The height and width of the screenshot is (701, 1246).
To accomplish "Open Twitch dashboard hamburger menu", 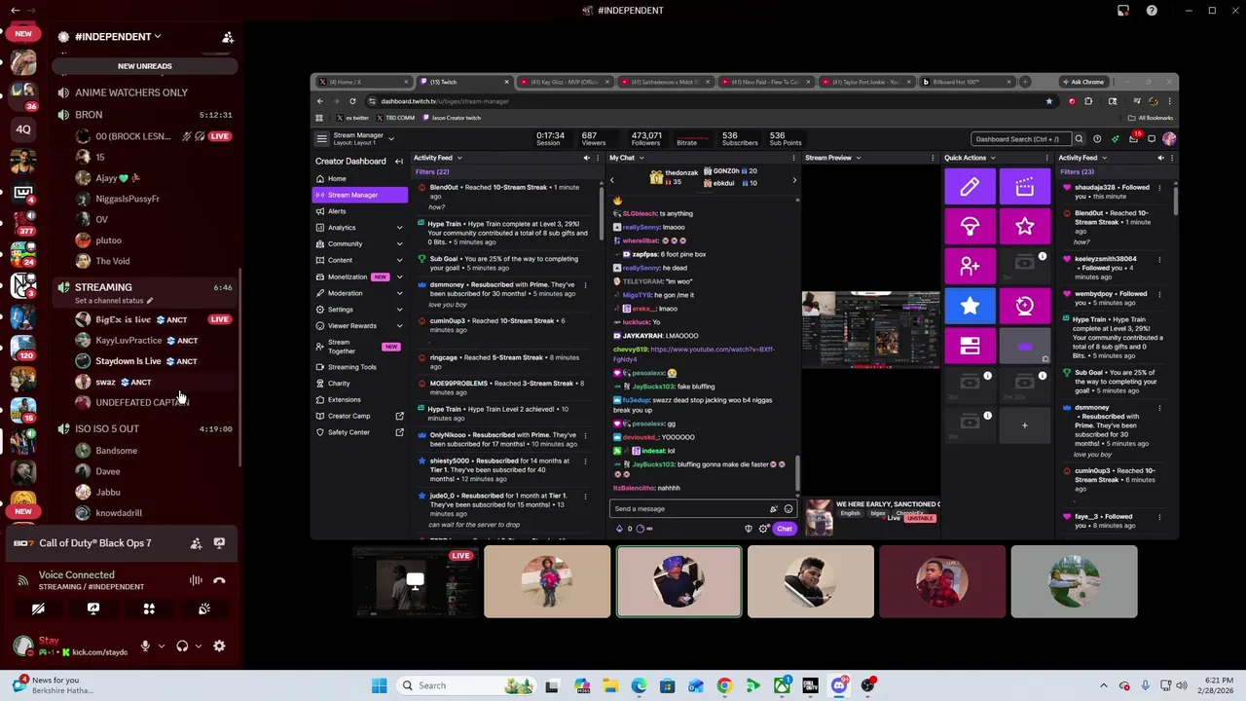I will [321, 138].
